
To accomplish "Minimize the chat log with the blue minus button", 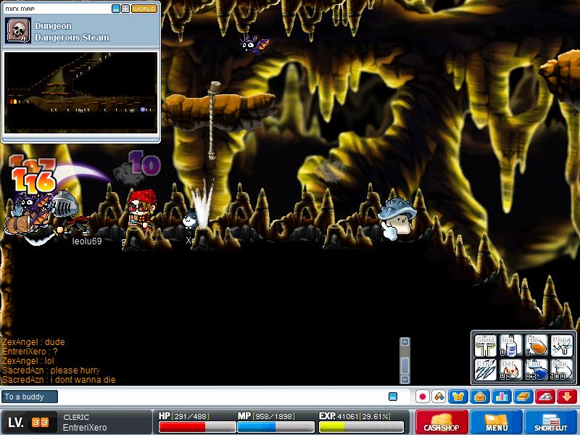I will click(393, 397).
